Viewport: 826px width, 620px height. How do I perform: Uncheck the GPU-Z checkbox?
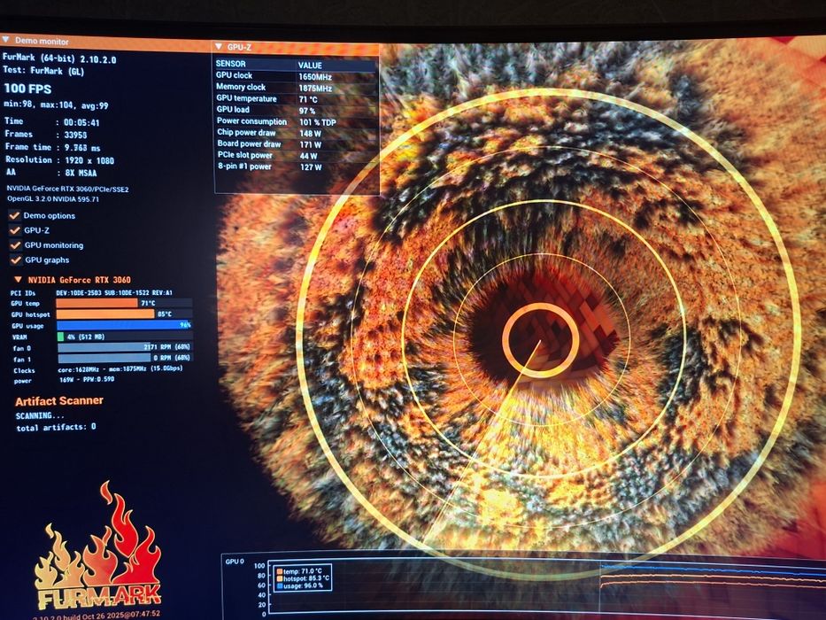[15, 230]
